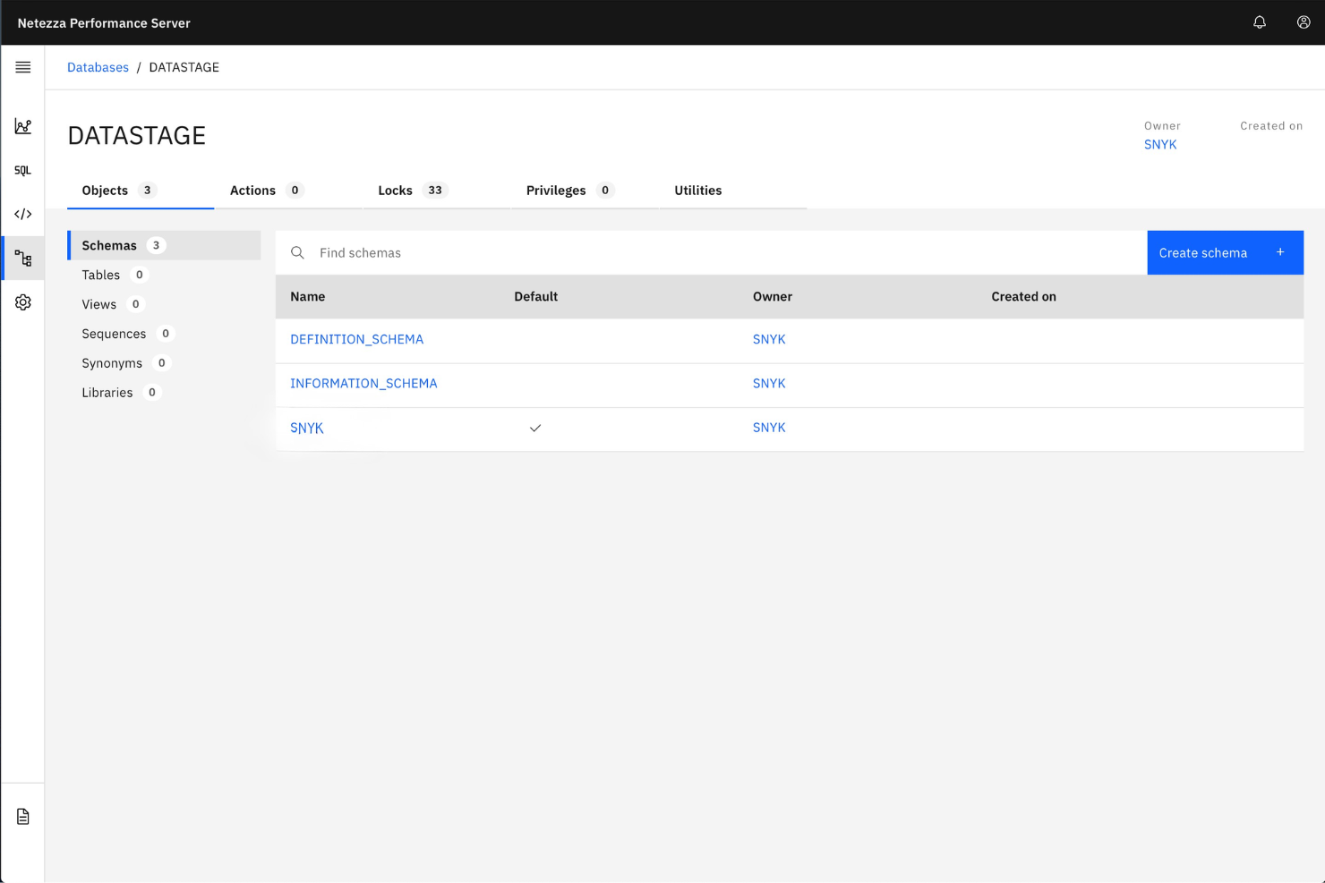Image resolution: width=1325 pixels, height=883 pixels.
Task: Open the Locks tab
Action: 396,190
